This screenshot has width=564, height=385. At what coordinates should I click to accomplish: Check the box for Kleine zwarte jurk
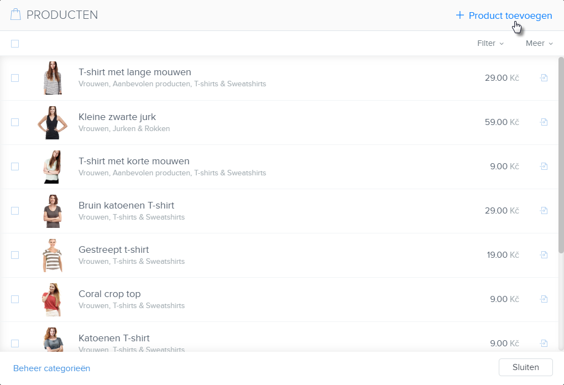coord(15,122)
